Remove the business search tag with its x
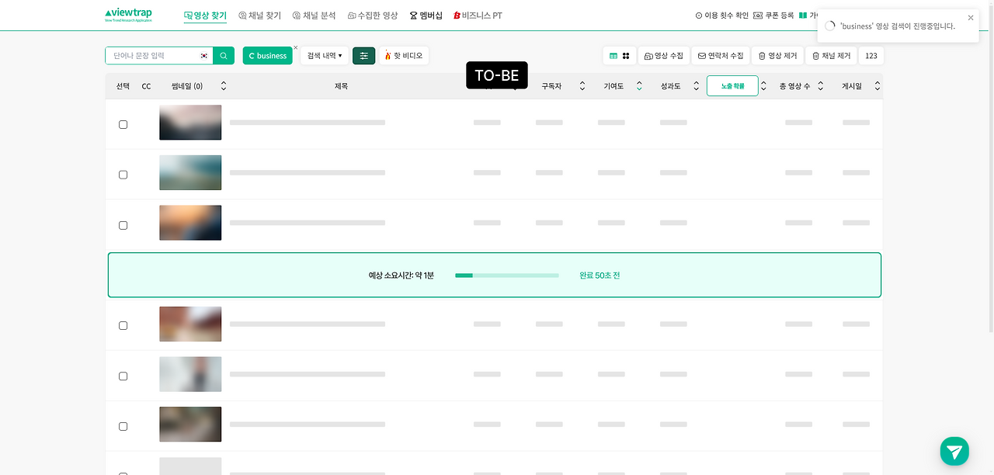This screenshot has height=475, width=994. coord(295,47)
